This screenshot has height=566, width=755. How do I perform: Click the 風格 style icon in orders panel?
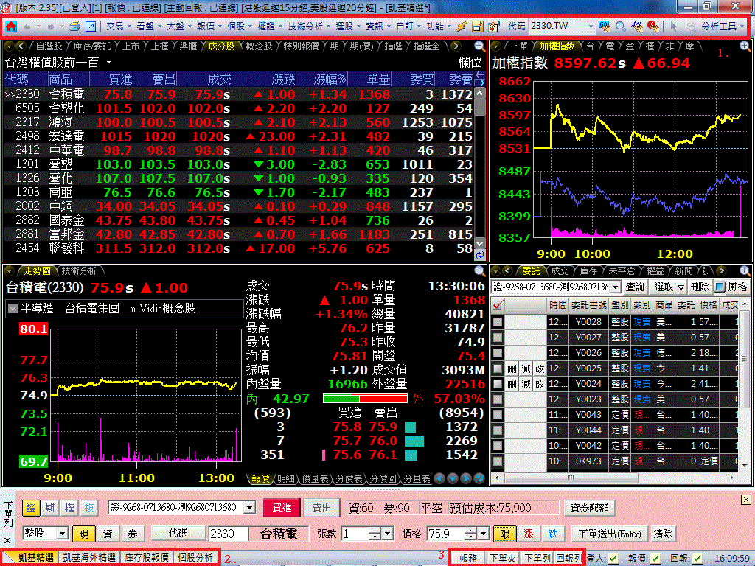(720, 287)
